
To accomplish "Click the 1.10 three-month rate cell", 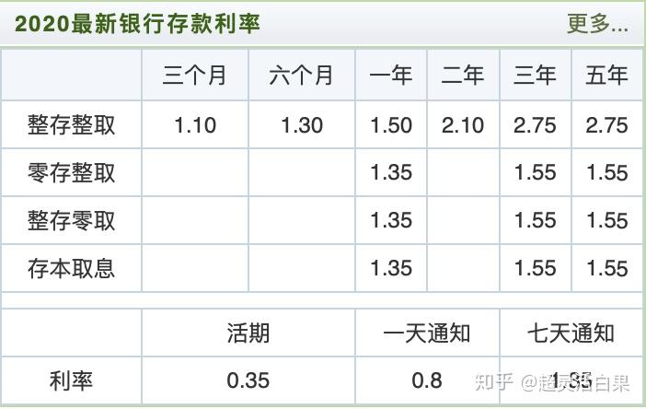I will (x=195, y=125).
